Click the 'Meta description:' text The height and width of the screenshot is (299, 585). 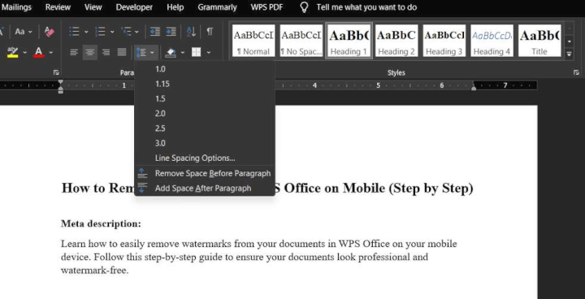pos(101,224)
